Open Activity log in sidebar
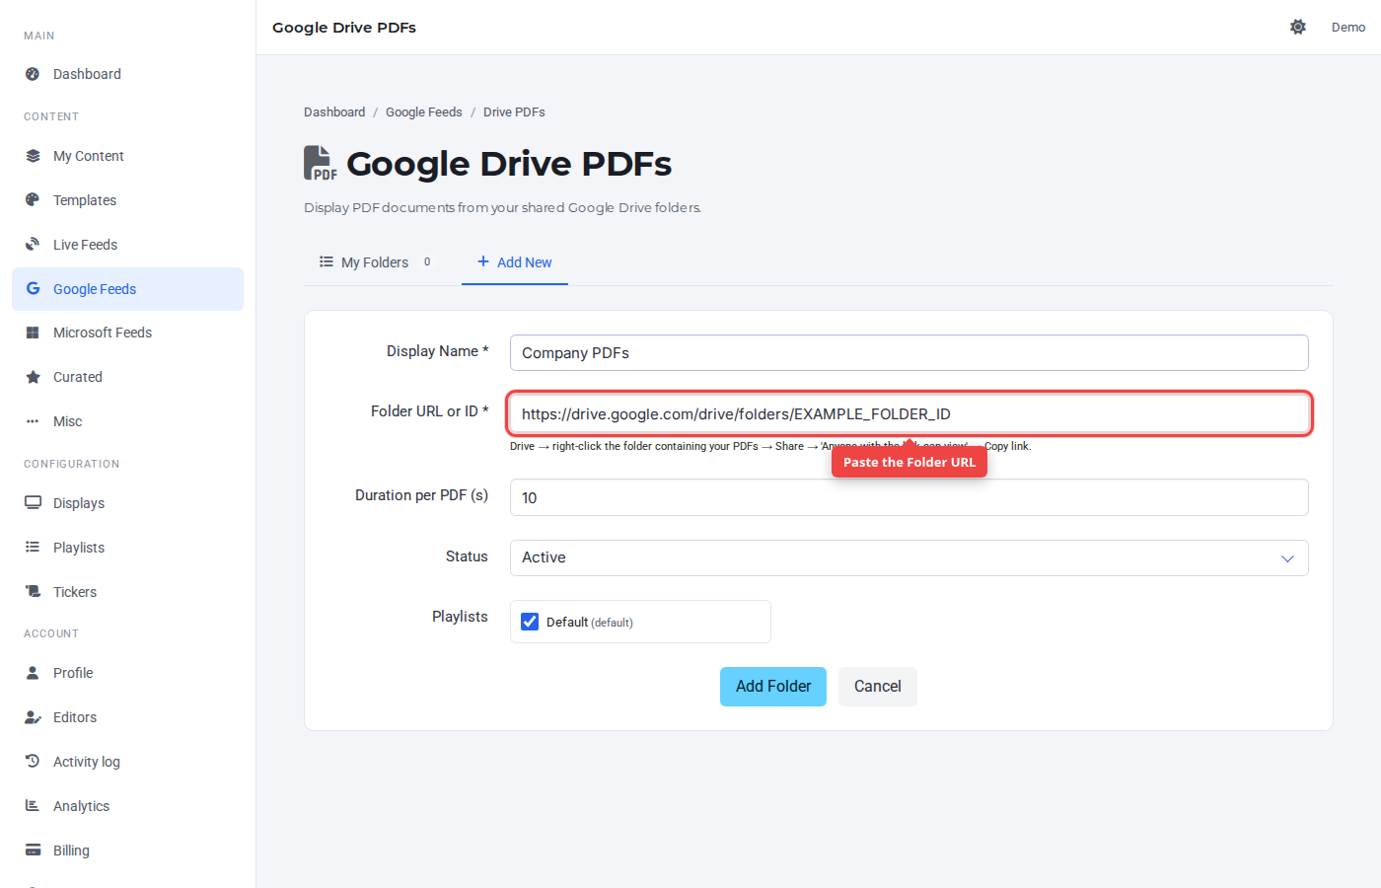The width and height of the screenshot is (1381, 888). (x=127, y=762)
